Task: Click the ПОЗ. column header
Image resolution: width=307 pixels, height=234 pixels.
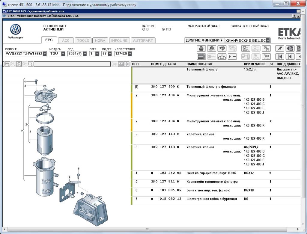Action: [x=136, y=64]
